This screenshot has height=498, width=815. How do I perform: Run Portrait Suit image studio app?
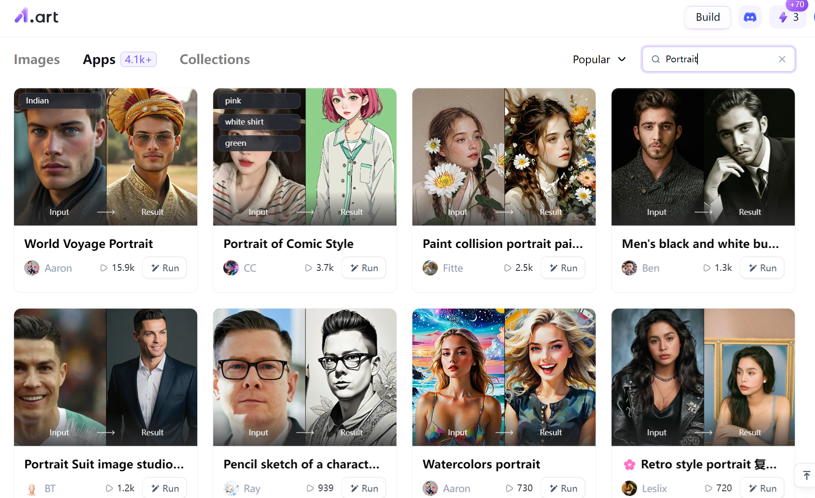[165, 488]
